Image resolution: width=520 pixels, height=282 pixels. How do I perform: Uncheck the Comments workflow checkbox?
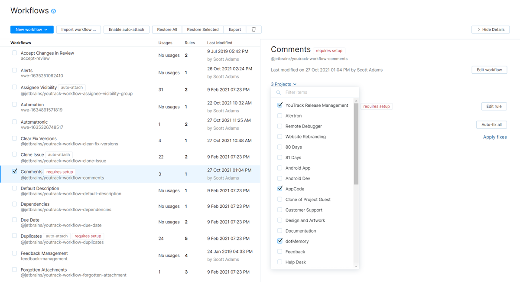(x=14, y=171)
